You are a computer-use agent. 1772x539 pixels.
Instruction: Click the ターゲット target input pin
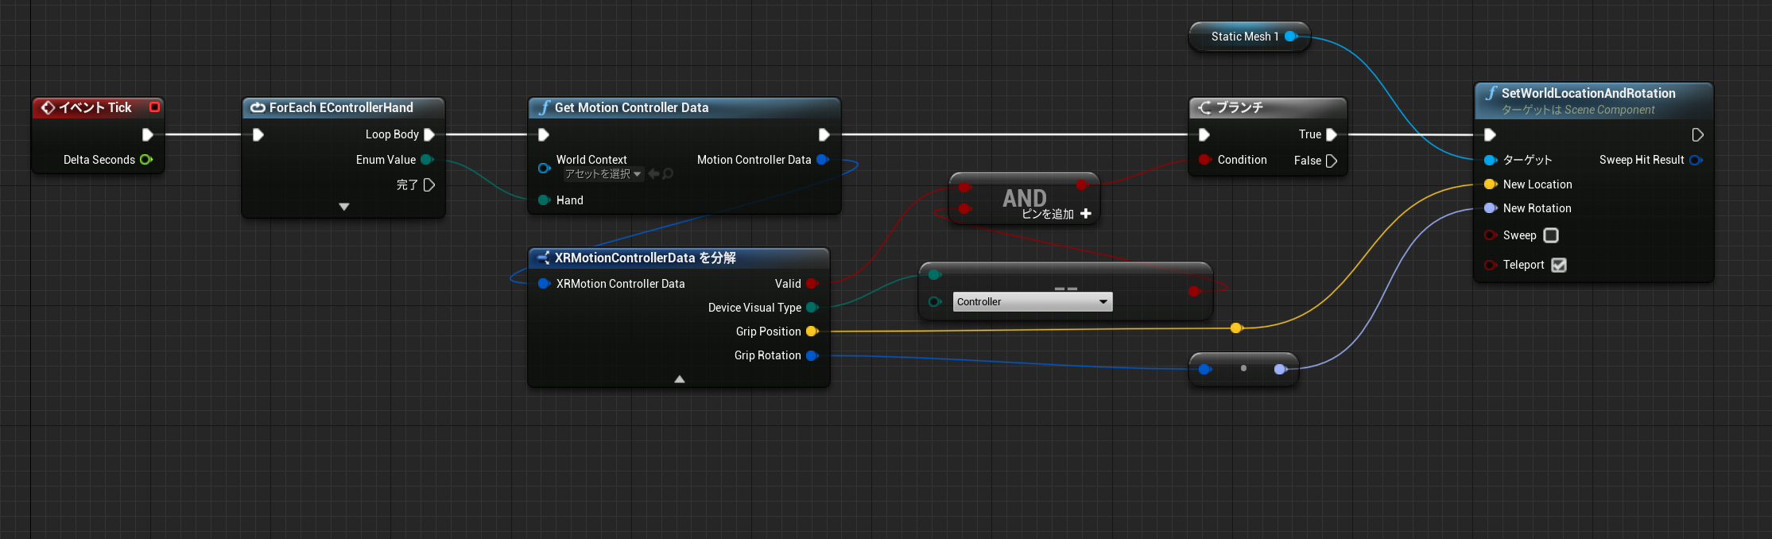pyautogui.click(x=1491, y=161)
